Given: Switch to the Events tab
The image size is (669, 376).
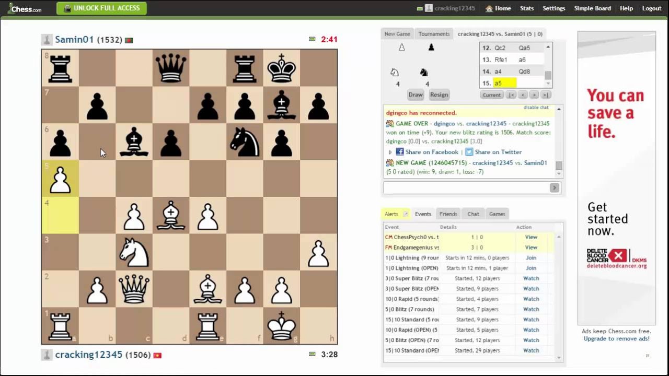Looking at the screenshot, I should [x=423, y=214].
